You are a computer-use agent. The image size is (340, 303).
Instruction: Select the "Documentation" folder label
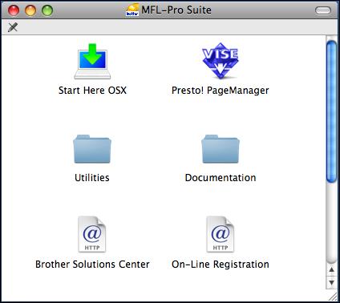pyautogui.click(x=221, y=178)
